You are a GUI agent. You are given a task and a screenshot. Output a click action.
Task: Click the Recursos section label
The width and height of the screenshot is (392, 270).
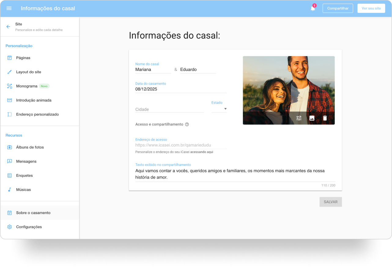[14, 135]
